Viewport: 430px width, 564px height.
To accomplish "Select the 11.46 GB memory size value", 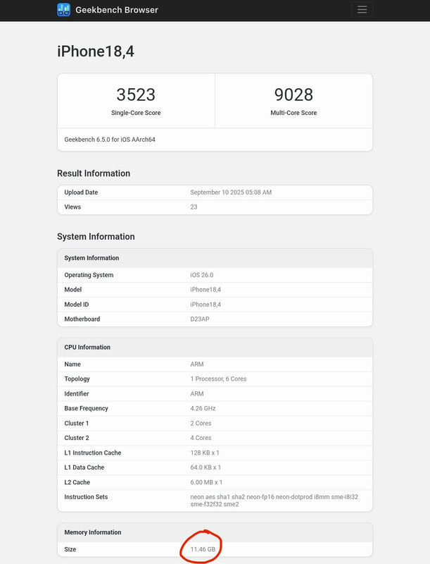I will tap(203, 549).
